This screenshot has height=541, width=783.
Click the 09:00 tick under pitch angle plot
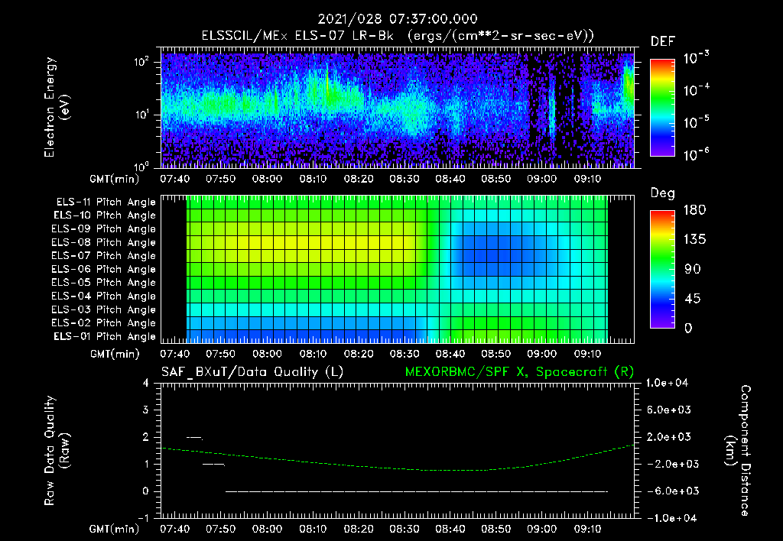click(x=541, y=354)
